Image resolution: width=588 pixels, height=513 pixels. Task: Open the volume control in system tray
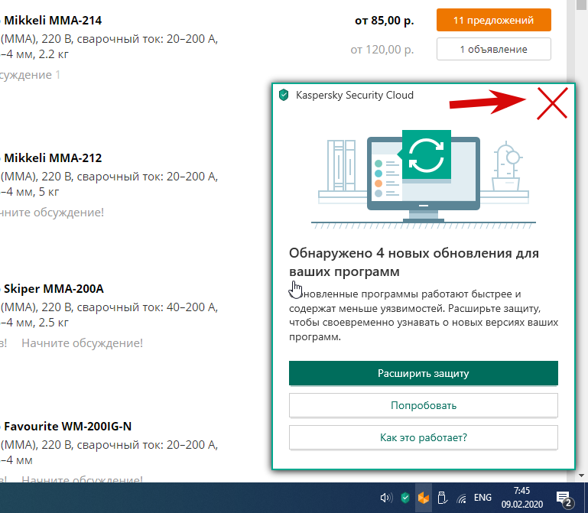pos(386,498)
